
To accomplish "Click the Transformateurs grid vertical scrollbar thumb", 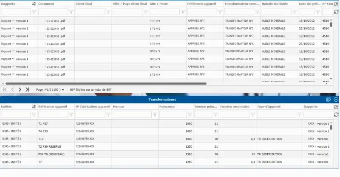I will (x=331, y=127).
